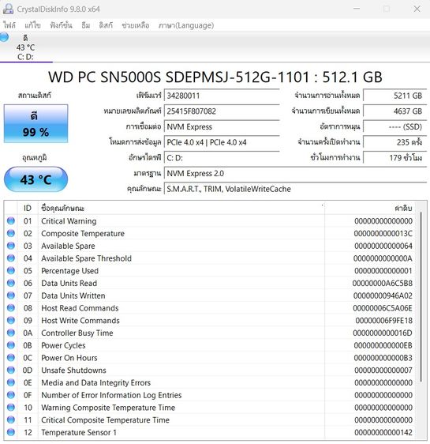Click the 43 °C temperature button

click(36, 179)
